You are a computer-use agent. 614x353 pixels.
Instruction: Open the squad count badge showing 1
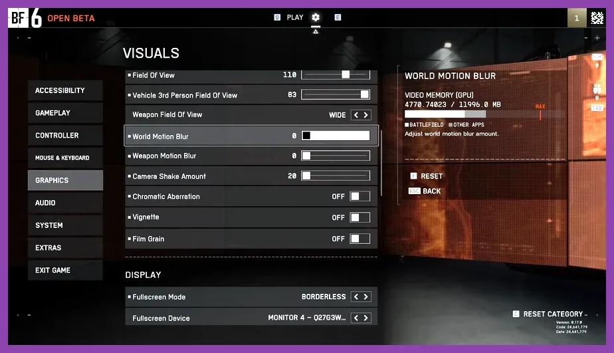coord(576,18)
